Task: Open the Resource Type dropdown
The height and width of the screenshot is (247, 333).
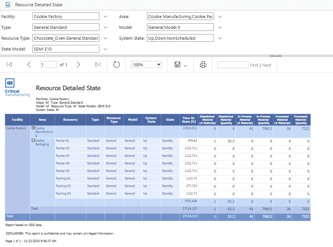Action: [x=105, y=38]
